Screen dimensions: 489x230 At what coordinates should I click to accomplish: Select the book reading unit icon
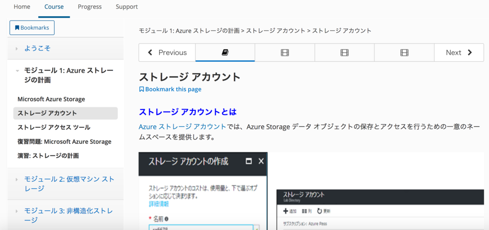[225, 53]
